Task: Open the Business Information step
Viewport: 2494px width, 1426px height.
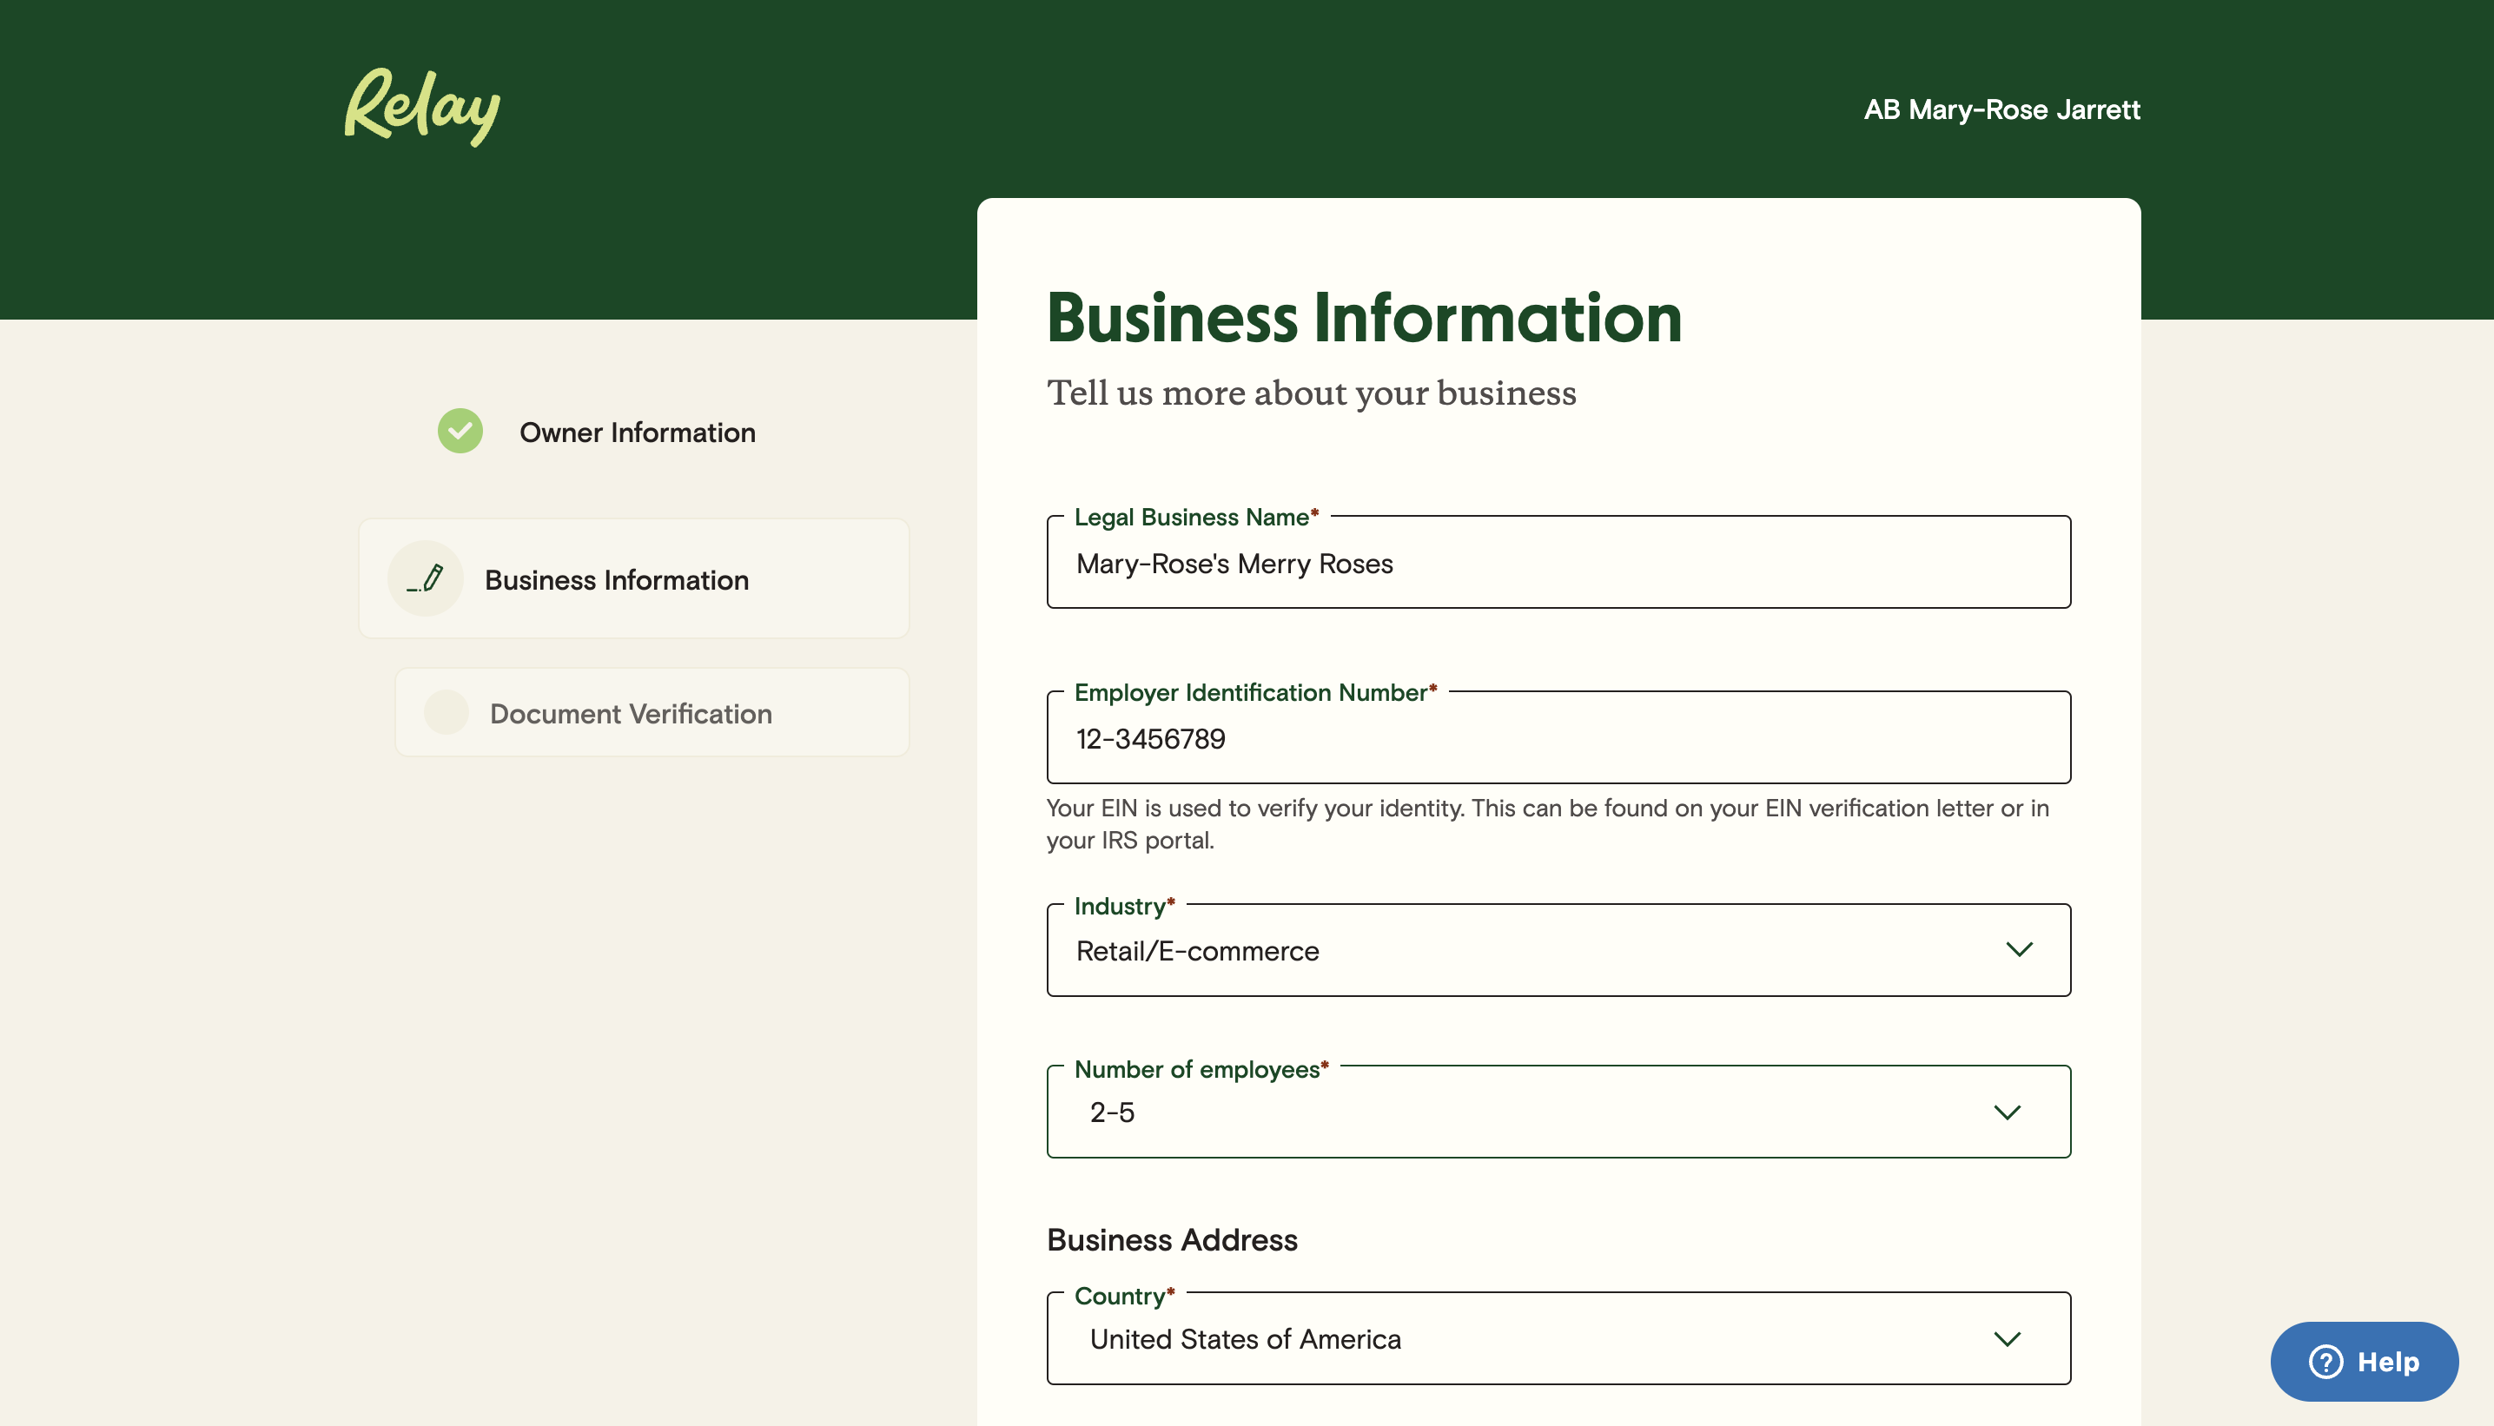Action: pyautogui.click(x=634, y=578)
